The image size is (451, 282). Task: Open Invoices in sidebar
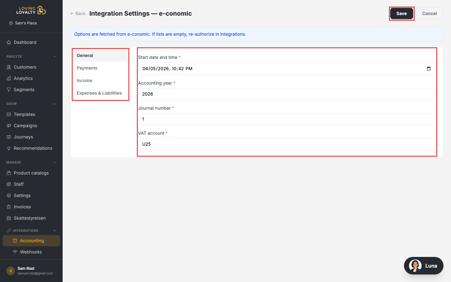coord(31,207)
